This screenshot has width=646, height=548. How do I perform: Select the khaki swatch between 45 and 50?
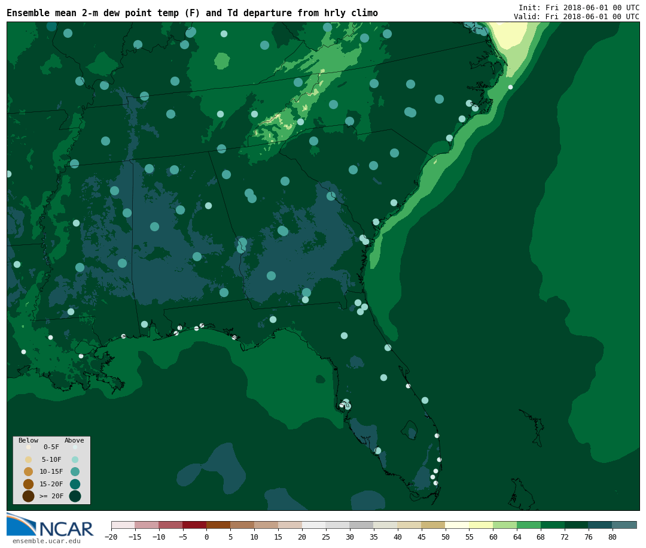[x=434, y=525]
